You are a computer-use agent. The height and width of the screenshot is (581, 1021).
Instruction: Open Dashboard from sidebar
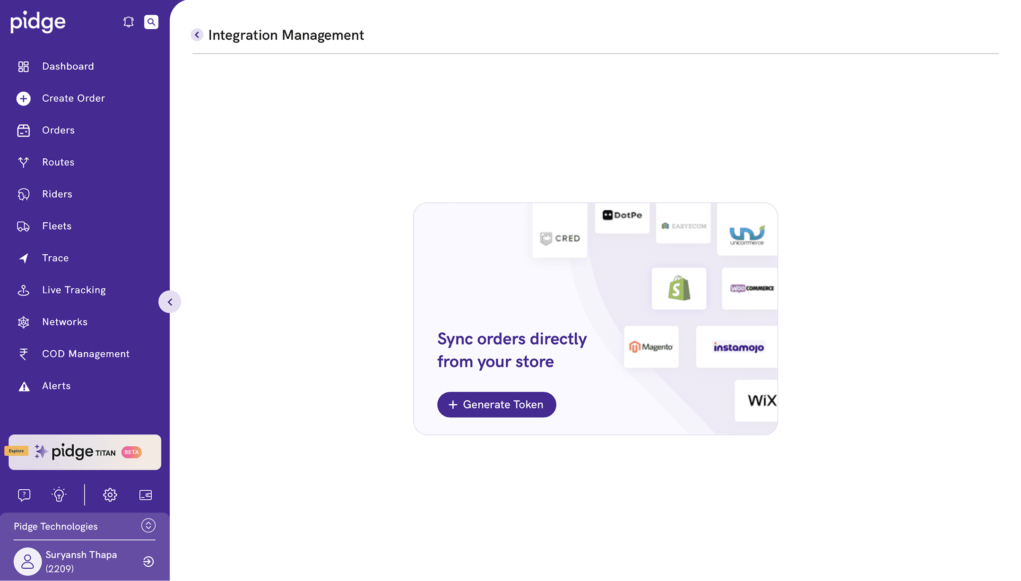(x=68, y=66)
